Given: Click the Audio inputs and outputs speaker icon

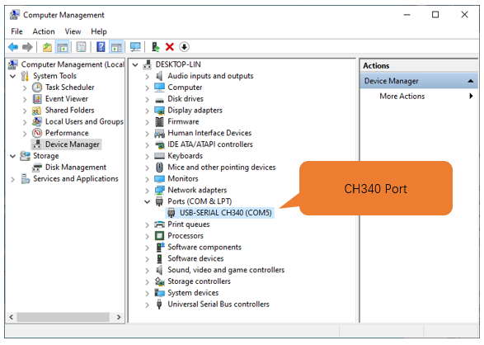Looking at the screenshot, I should 159,76.
